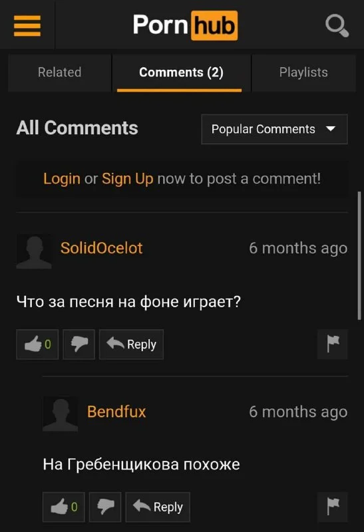Click the Sign Up link
Screen dimensions: 364x532
127,179
